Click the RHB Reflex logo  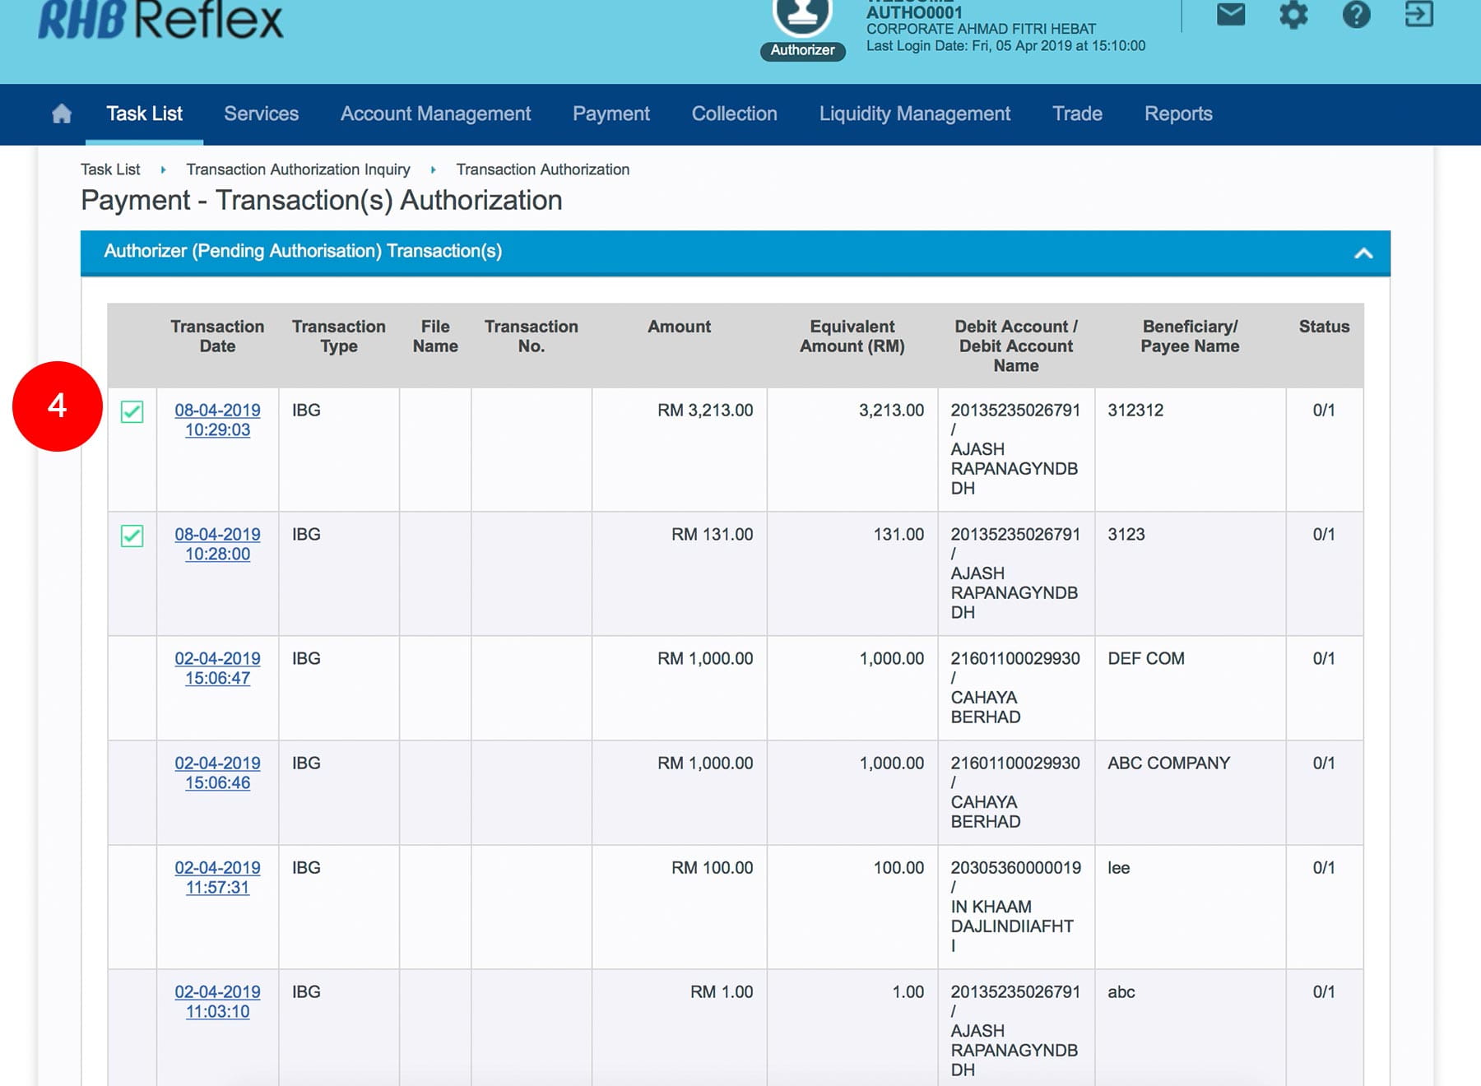click(x=160, y=20)
